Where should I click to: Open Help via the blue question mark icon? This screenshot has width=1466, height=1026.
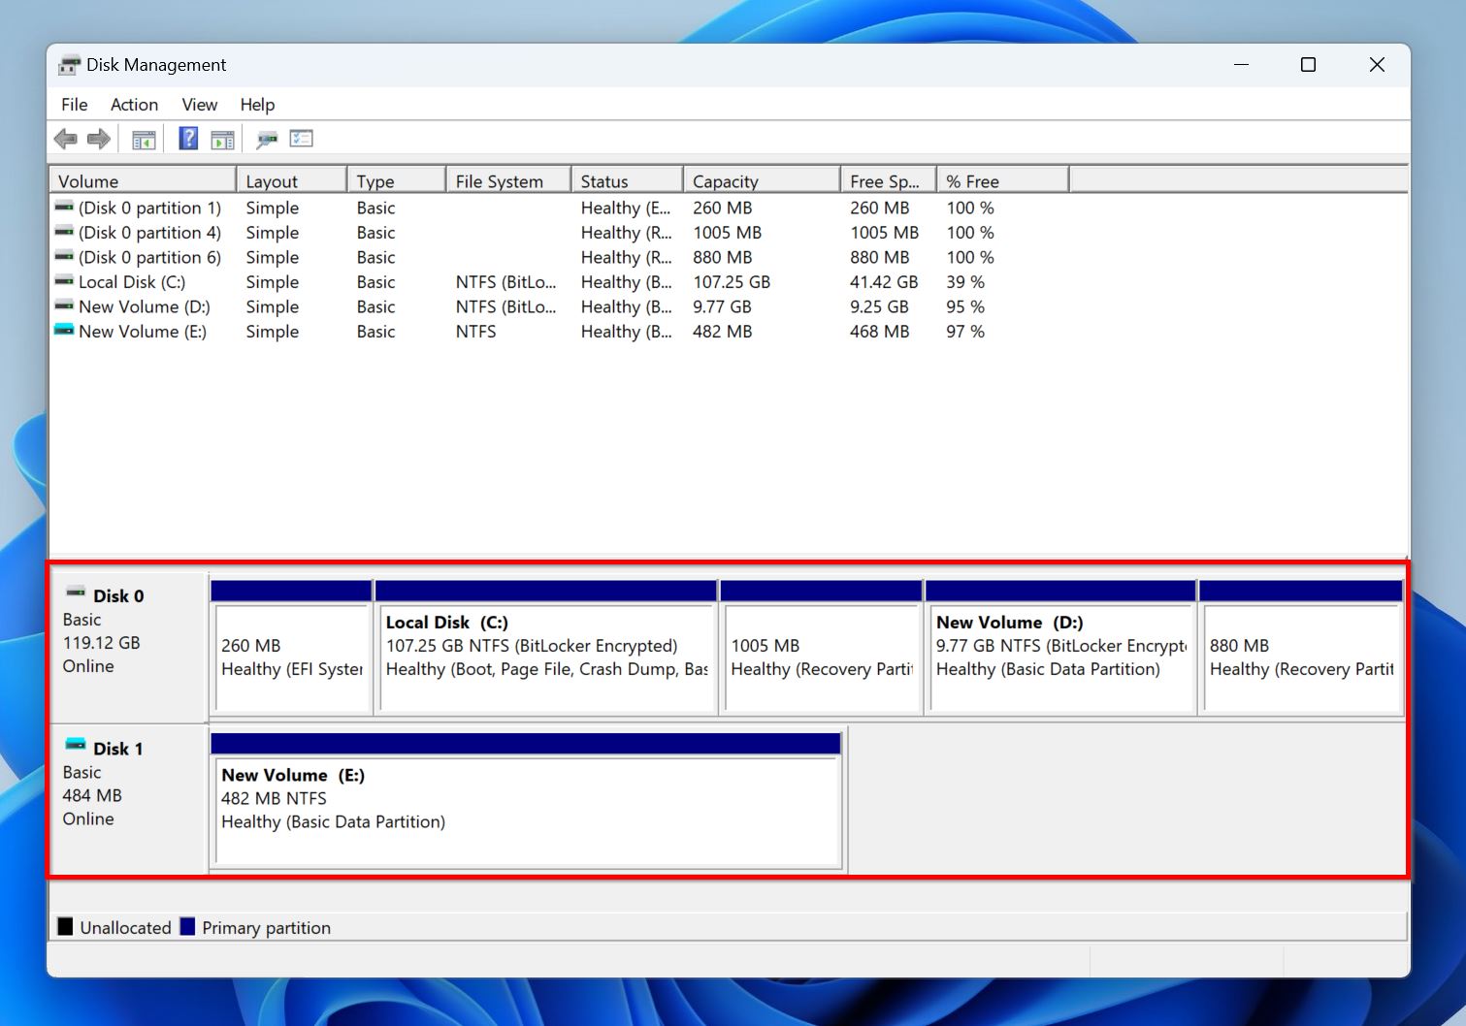pyautogui.click(x=185, y=138)
